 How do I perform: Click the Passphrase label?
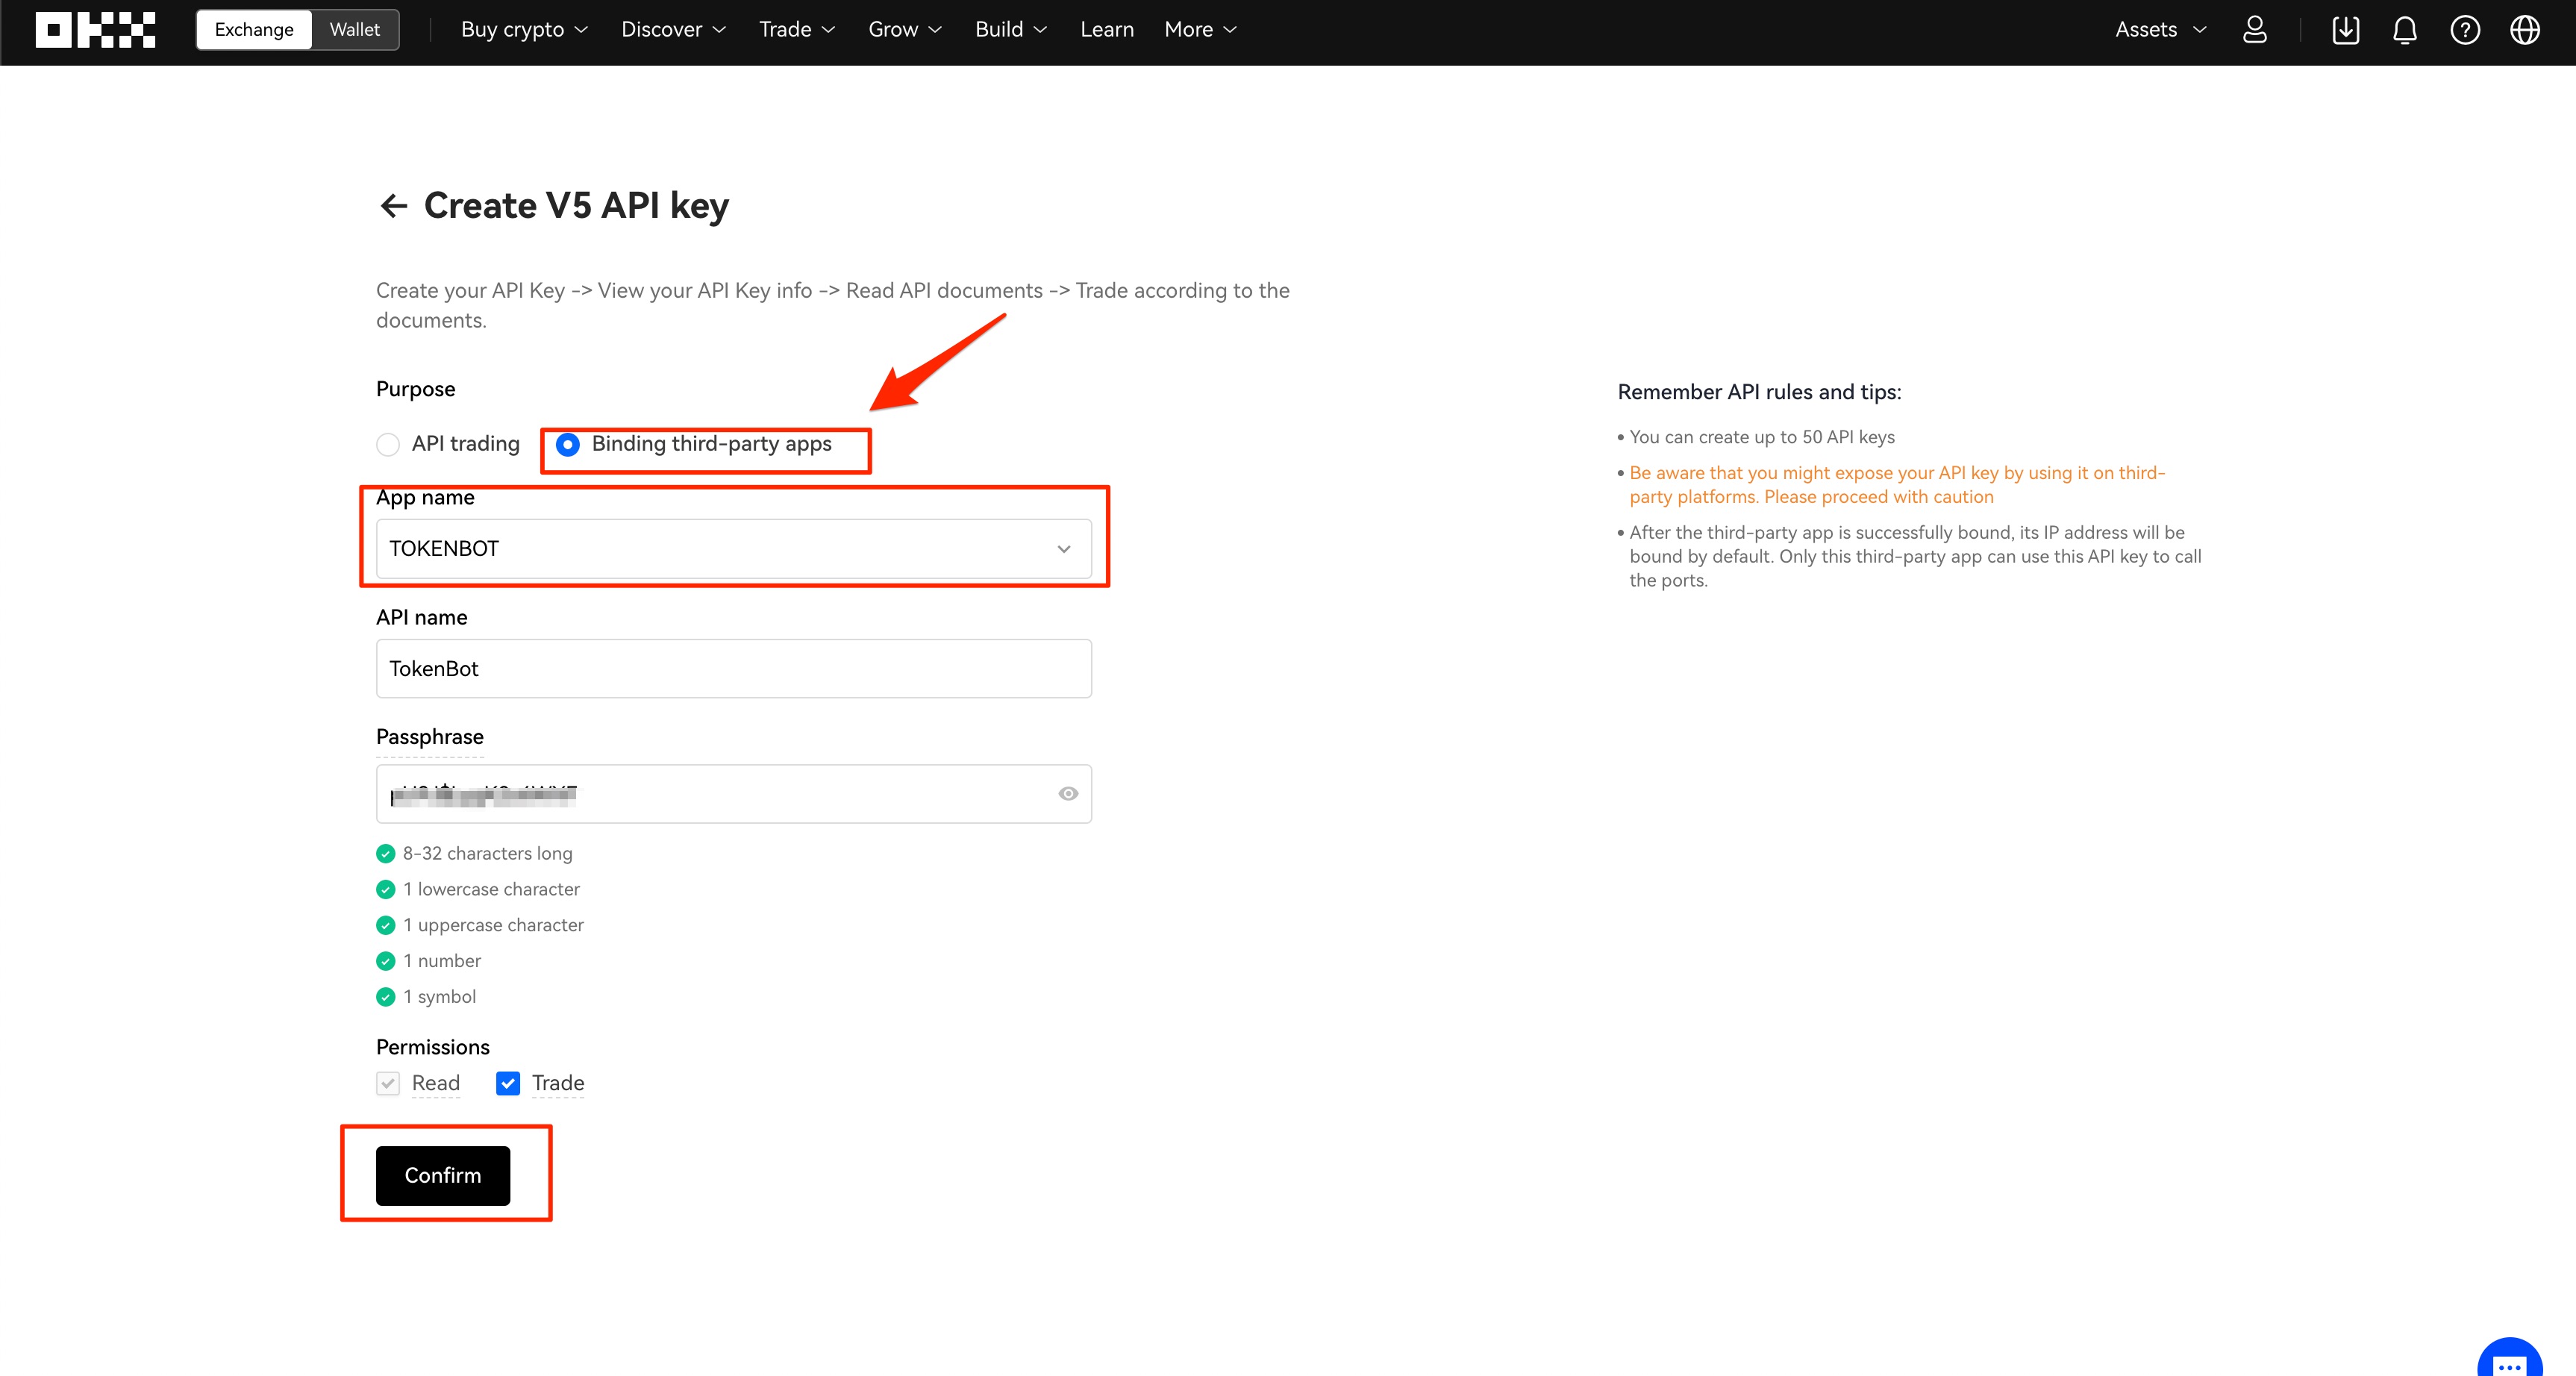[430, 737]
